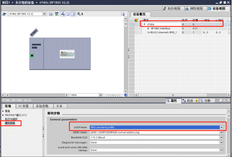Click the save window settings icon at toolbar right
This screenshot has height=157, width=232.
(123, 14)
